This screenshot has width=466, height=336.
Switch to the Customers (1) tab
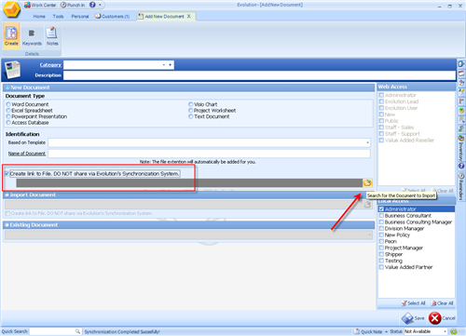112,17
